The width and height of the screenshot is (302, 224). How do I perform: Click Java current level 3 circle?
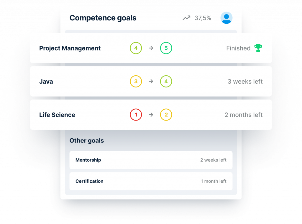[x=136, y=82]
